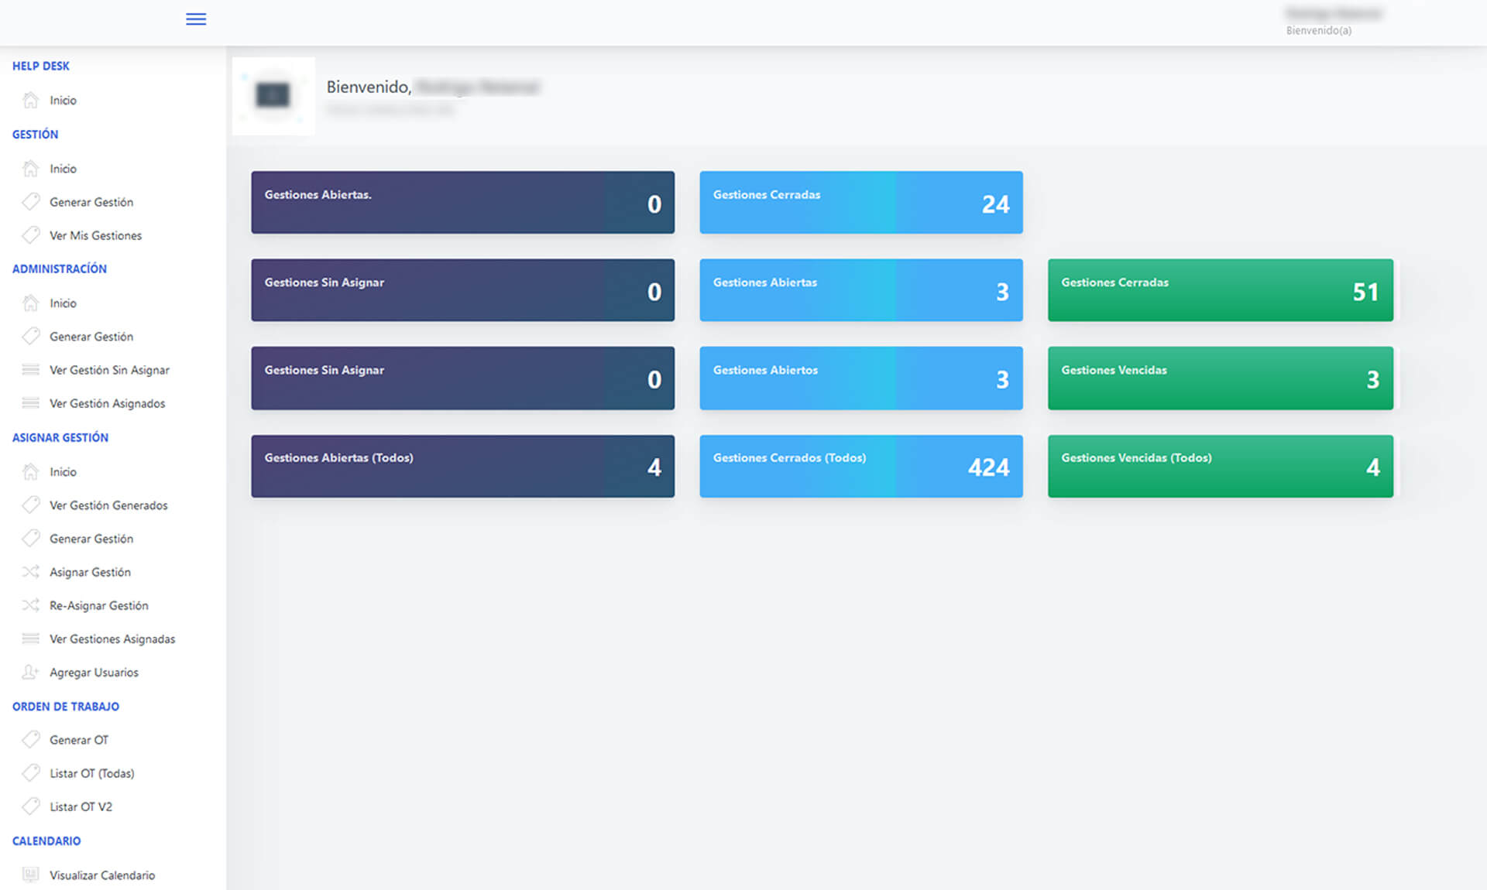Viewport: 1487px width, 890px height.
Task: Click tag icon beside Listar OT (Todas)
Action: click(x=31, y=772)
